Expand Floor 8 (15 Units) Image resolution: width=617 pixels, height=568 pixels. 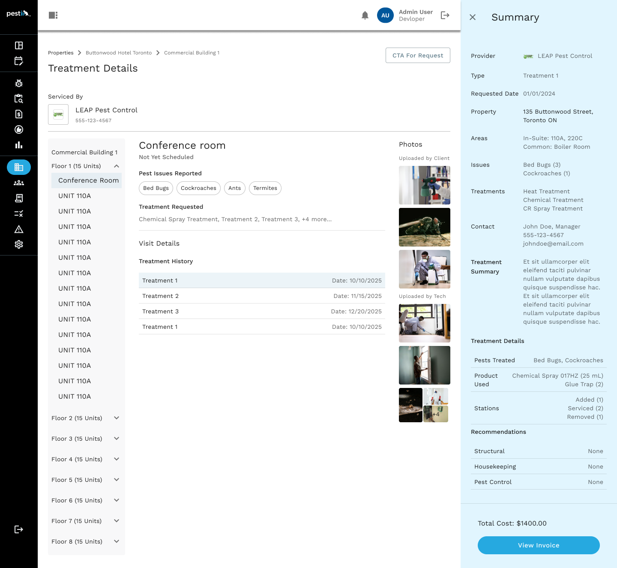(117, 541)
